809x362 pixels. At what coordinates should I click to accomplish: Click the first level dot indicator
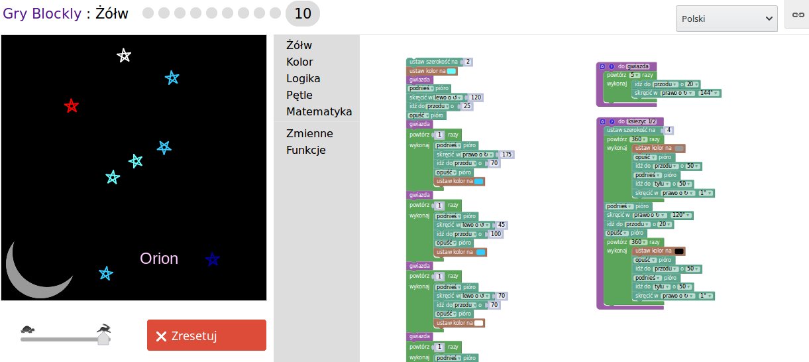148,13
